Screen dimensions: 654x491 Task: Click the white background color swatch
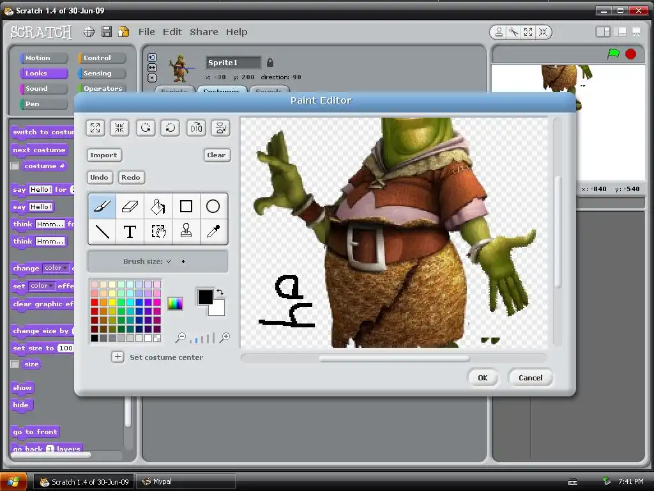[x=218, y=309]
